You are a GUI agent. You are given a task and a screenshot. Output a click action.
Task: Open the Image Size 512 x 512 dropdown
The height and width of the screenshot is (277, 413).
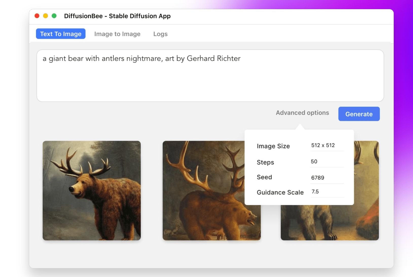(327, 145)
